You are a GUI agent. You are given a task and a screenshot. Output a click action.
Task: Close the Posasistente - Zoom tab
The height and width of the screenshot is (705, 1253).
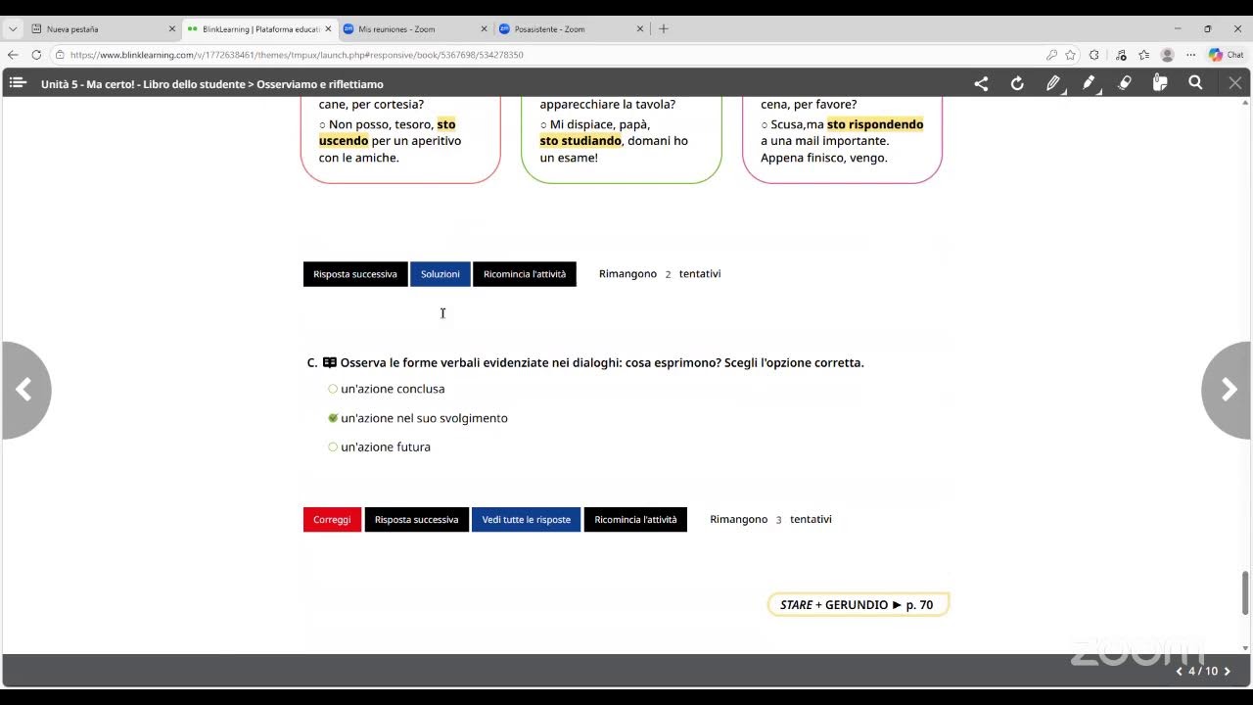[x=638, y=29]
